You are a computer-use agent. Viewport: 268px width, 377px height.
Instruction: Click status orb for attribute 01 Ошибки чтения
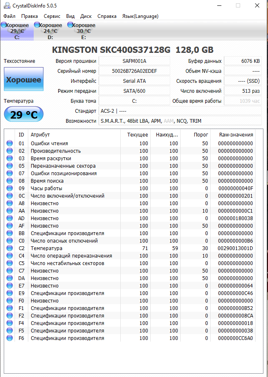[10, 144]
